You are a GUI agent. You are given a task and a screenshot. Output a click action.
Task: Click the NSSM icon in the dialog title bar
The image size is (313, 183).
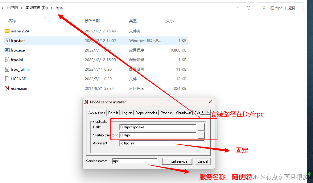86,102
